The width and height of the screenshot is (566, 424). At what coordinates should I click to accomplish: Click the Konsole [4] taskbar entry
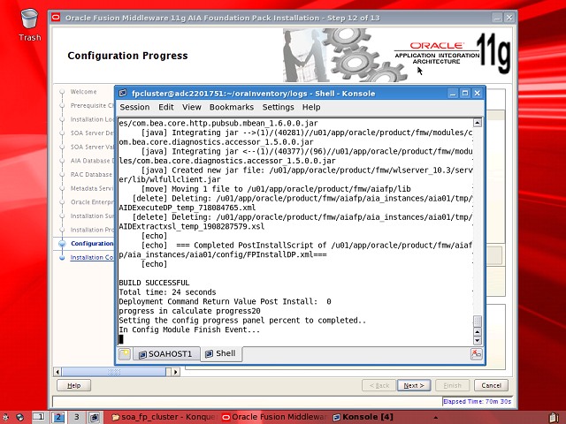(363, 417)
